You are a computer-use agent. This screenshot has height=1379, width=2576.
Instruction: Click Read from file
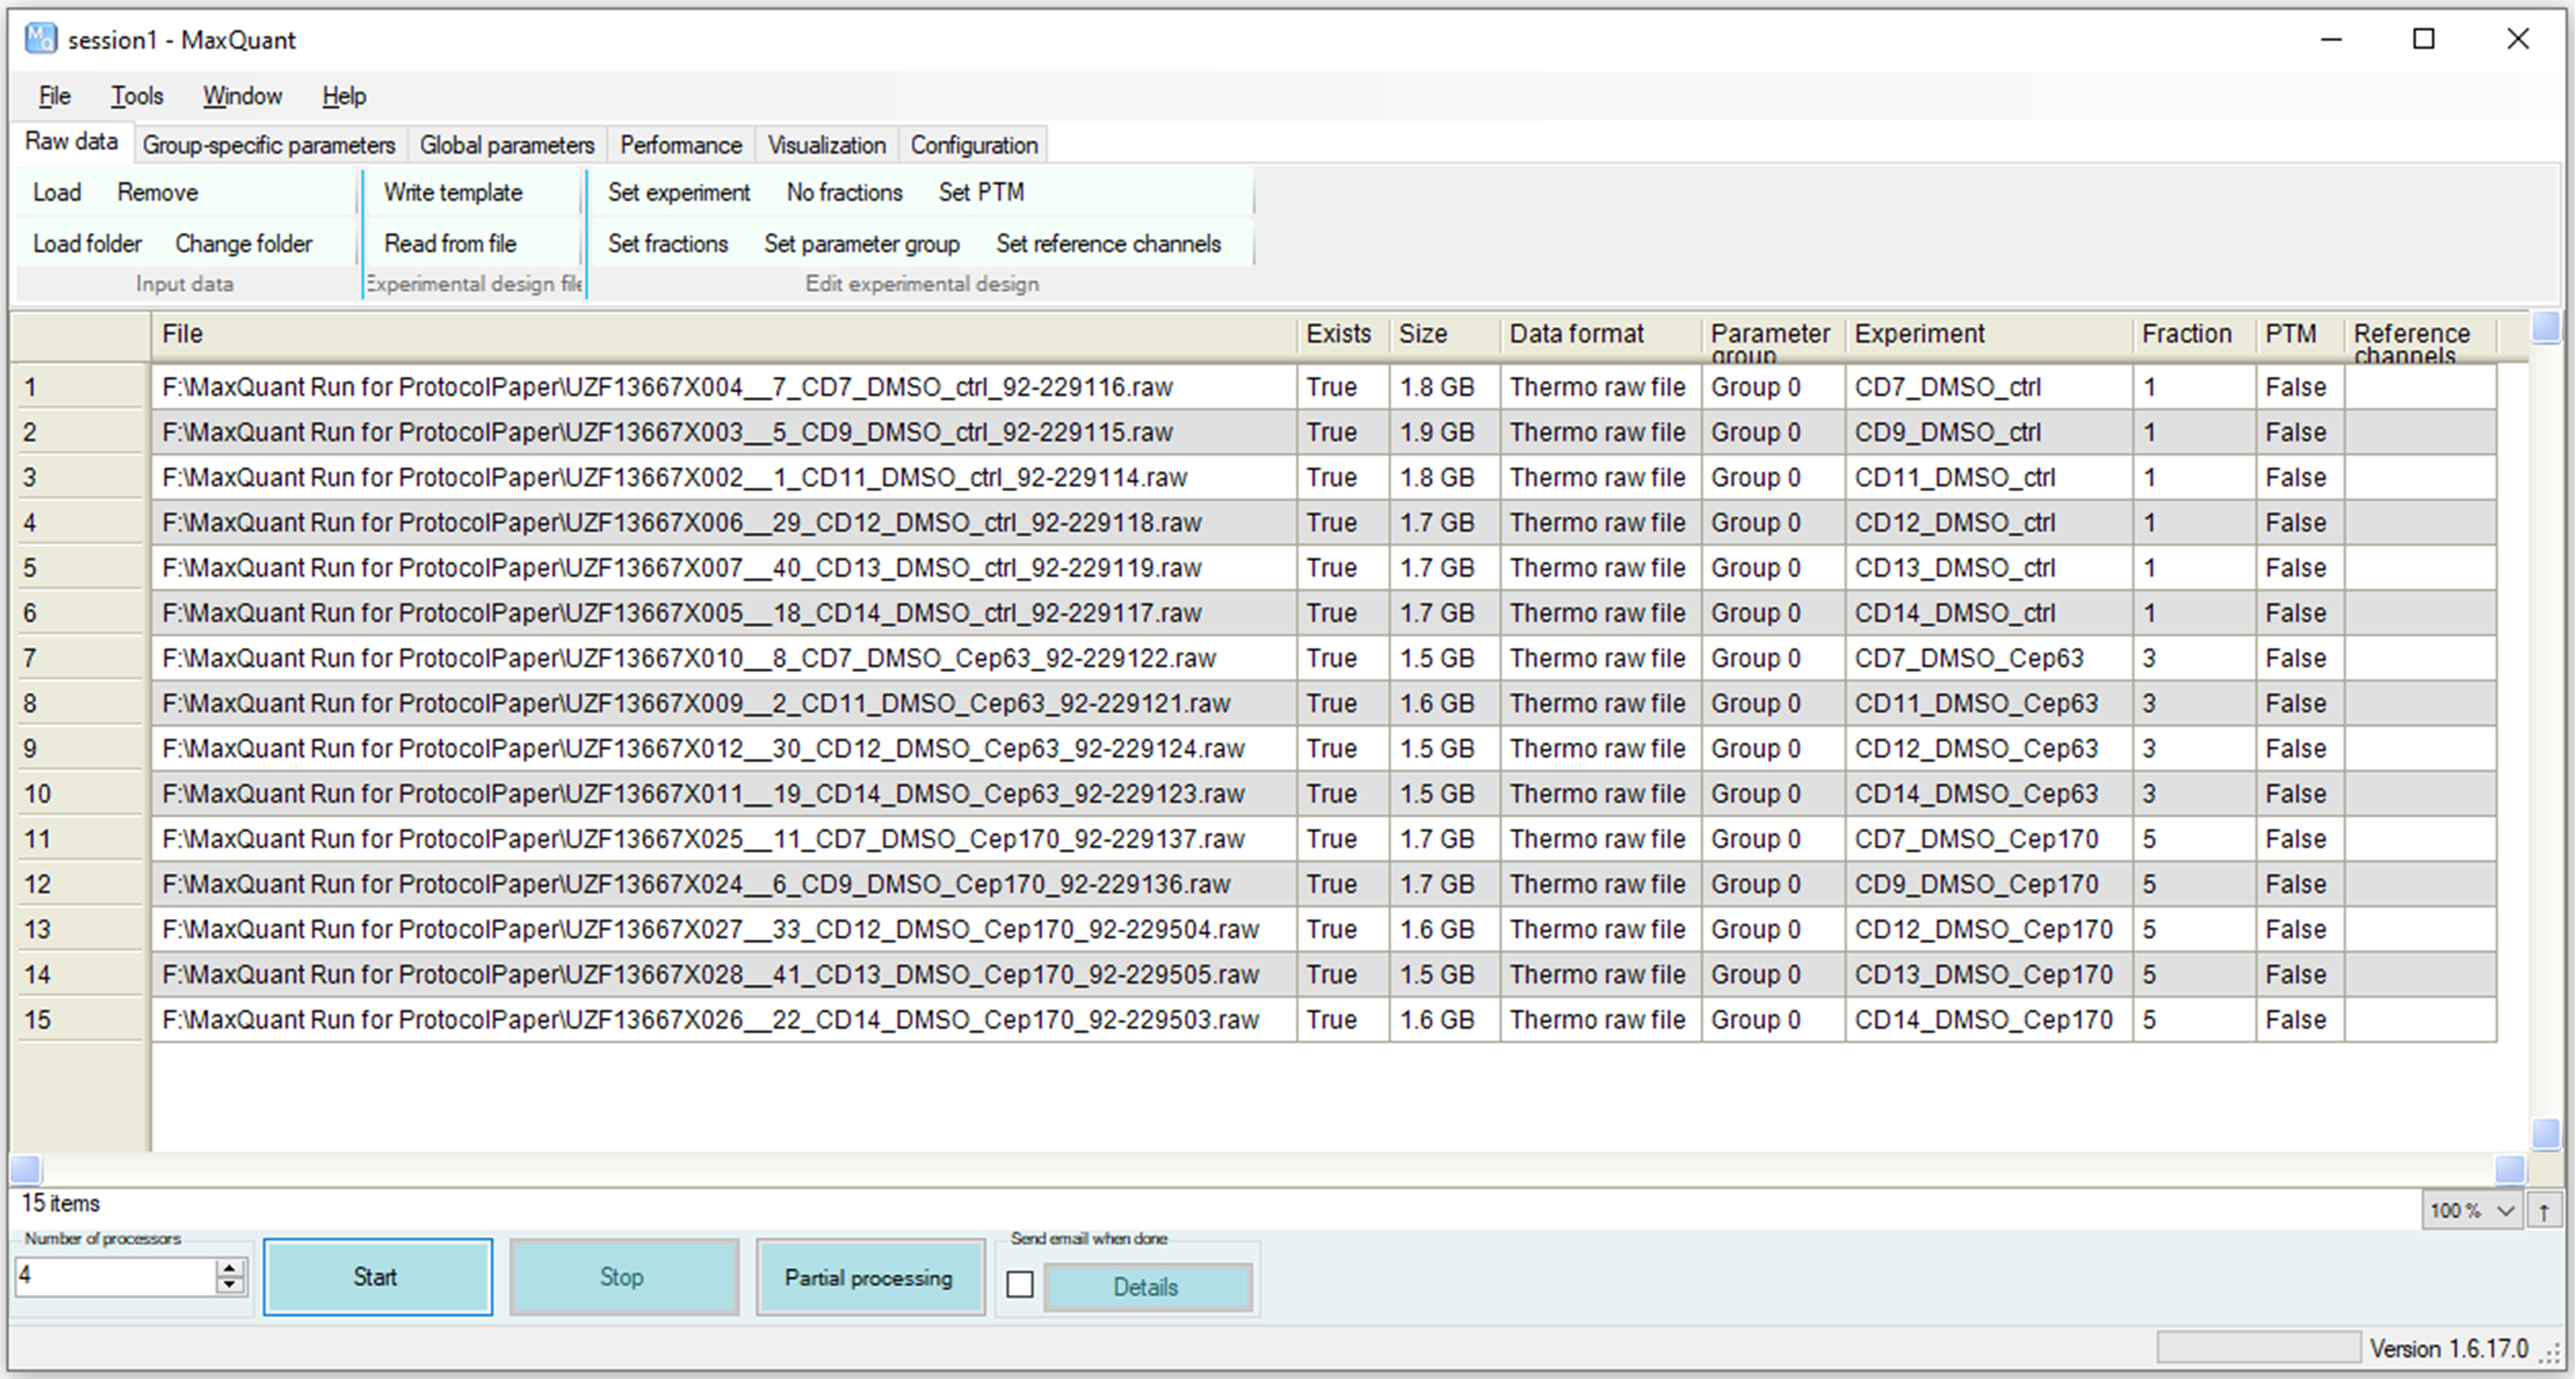[x=450, y=243]
